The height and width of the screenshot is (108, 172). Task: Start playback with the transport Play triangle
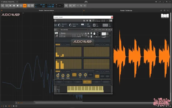click(10, 5)
